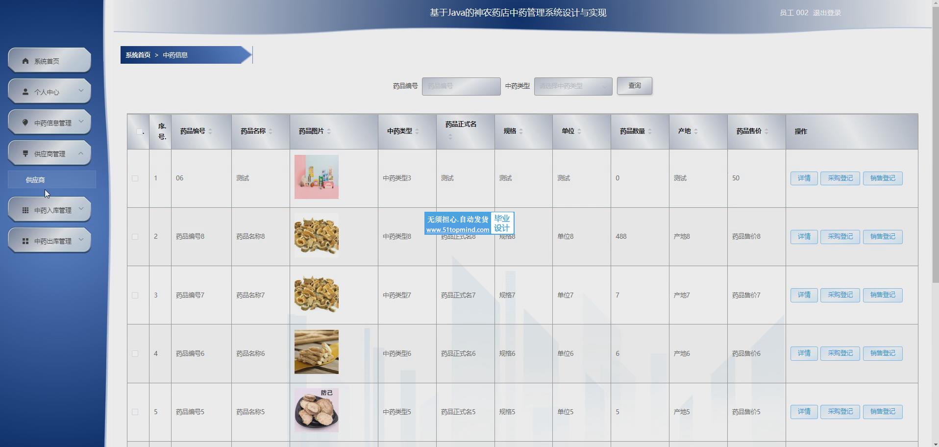Screen dimensions: 939x447
Task: Open the 中药类型 filter dropdown
Action: (x=573, y=86)
